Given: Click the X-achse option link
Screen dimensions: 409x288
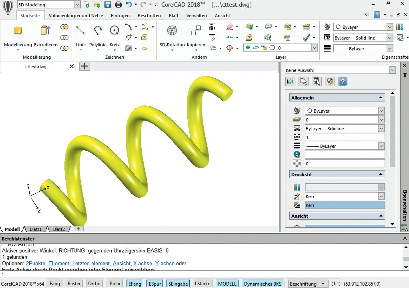Looking at the screenshot, I should coord(143,264).
